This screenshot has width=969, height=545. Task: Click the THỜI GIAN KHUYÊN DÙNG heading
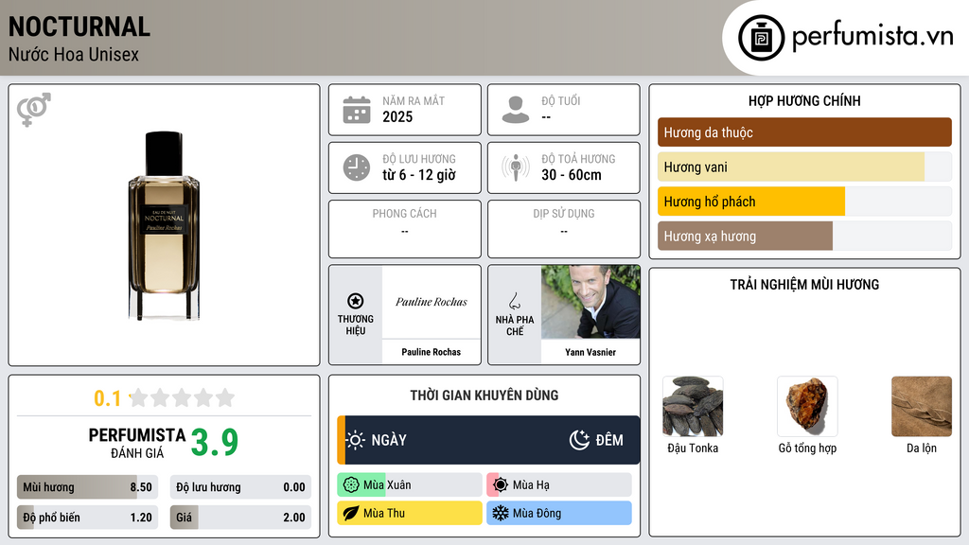484,396
